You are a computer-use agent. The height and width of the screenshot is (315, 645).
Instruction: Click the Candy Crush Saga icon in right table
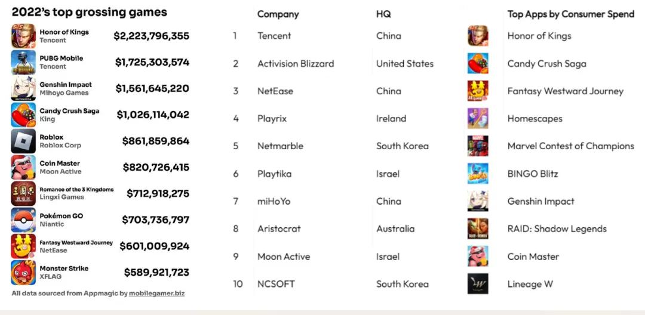click(478, 64)
